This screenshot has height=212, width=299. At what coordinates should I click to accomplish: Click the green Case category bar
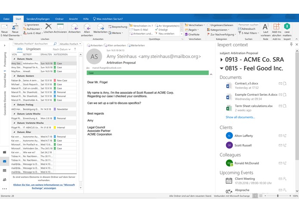(148, 73)
